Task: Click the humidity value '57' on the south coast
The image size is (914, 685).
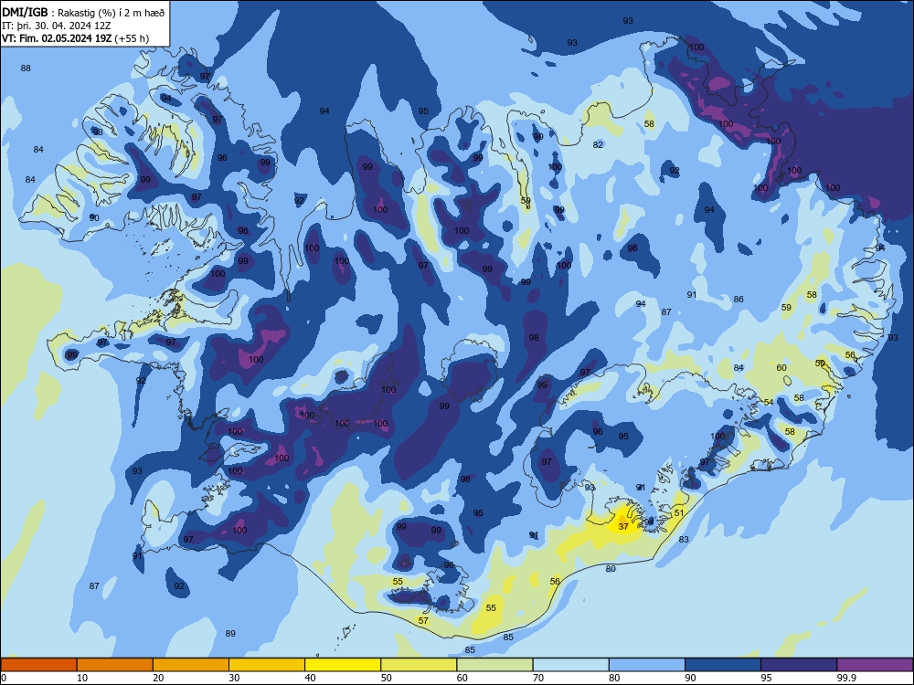Action: click(423, 621)
